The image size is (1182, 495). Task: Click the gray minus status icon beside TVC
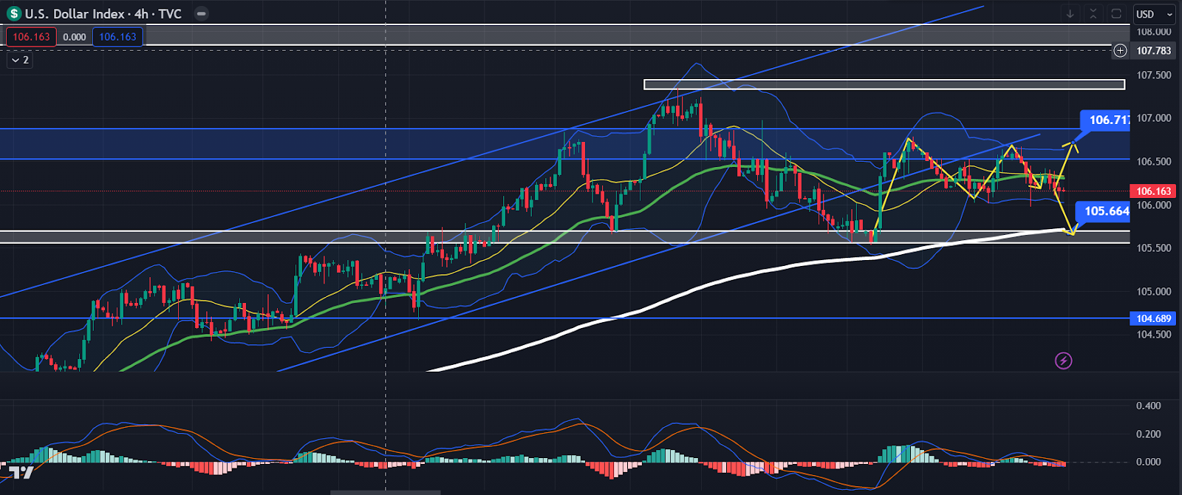[x=201, y=13]
